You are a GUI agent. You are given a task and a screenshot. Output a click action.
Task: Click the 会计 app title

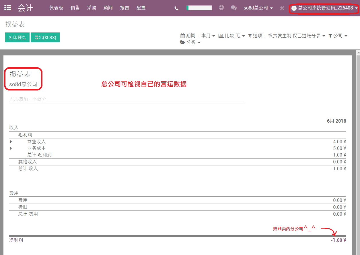pyautogui.click(x=25, y=8)
